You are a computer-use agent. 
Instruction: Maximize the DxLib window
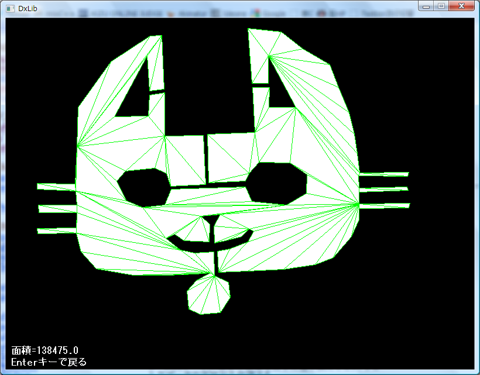(x=441, y=6)
